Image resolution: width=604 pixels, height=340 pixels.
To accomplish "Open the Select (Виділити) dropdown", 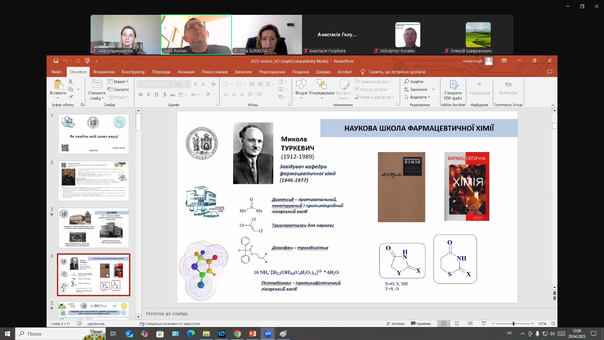I will pos(417,97).
